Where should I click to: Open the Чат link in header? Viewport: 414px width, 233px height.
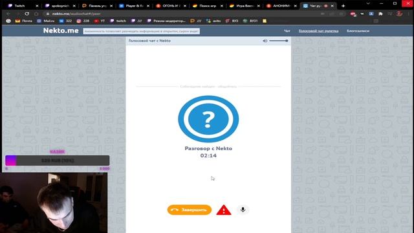coord(287,31)
